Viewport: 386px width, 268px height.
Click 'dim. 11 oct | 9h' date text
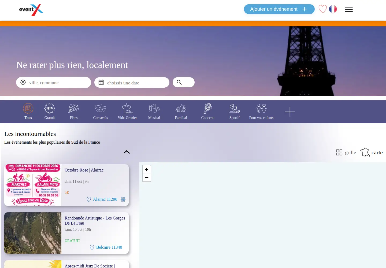coord(77,181)
